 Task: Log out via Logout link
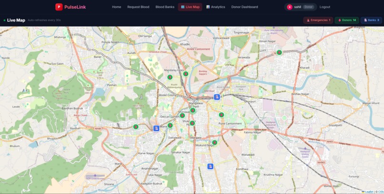[x=325, y=7]
